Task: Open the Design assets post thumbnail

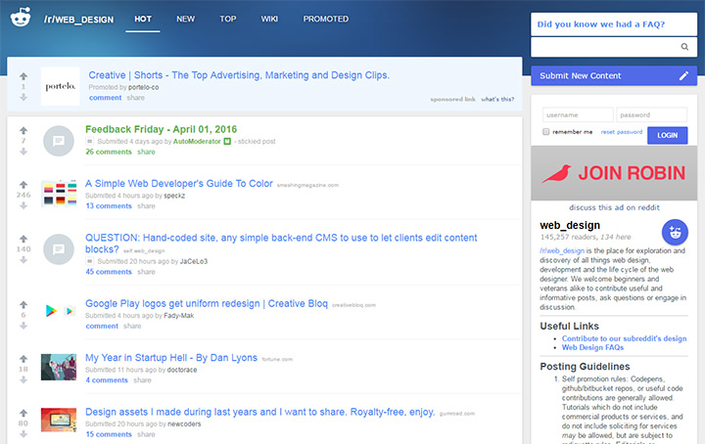Action: coord(59,420)
